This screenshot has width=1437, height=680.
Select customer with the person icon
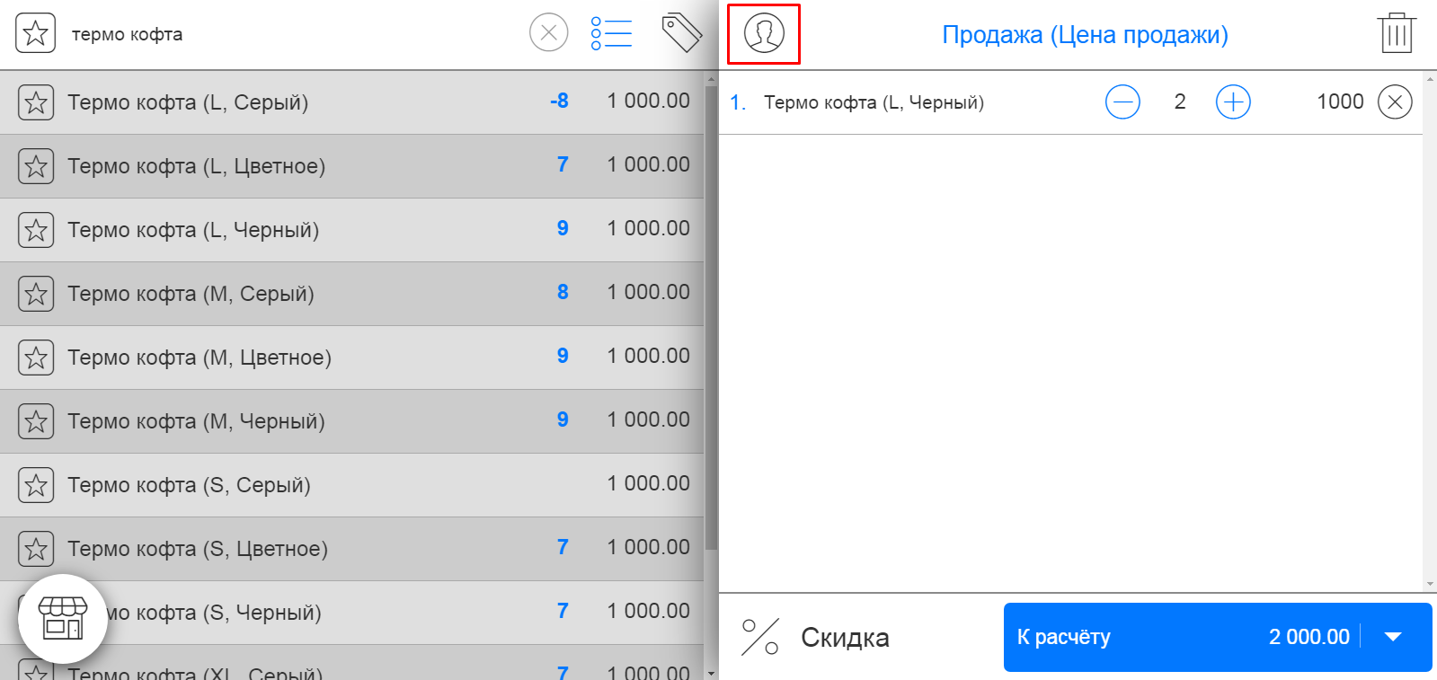click(764, 33)
